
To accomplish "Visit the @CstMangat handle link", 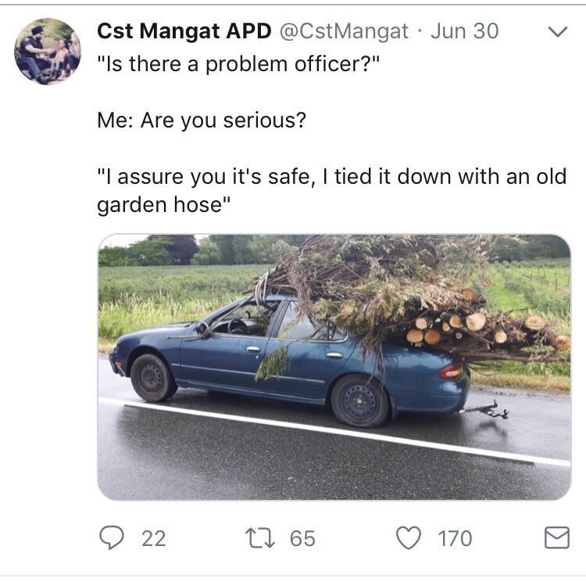I will [344, 31].
